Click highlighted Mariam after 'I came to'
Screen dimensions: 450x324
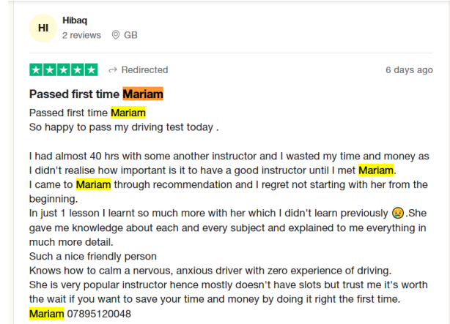point(93,184)
